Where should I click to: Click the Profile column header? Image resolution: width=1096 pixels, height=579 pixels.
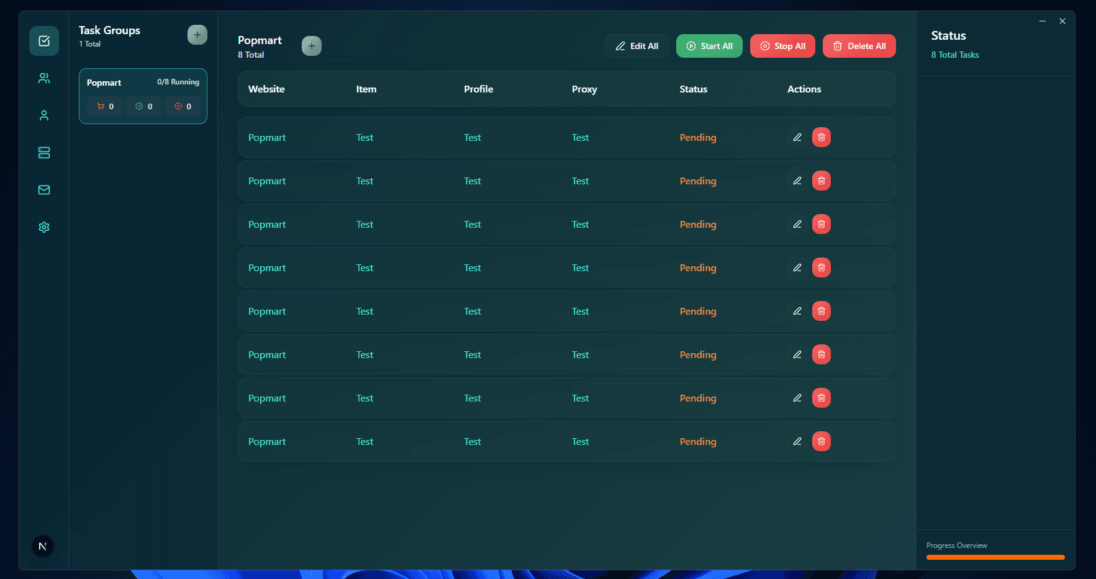pos(479,89)
